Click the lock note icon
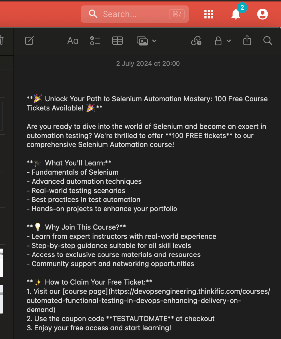The height and width of the screenshot is (339, 281). coord(218,41)
